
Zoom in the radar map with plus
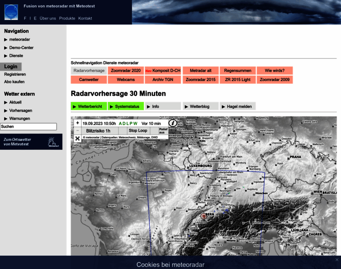(x=78, y=123)
